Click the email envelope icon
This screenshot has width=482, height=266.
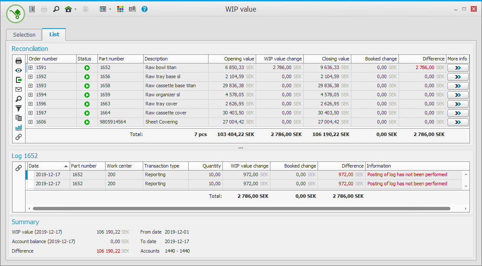point(19,89)
